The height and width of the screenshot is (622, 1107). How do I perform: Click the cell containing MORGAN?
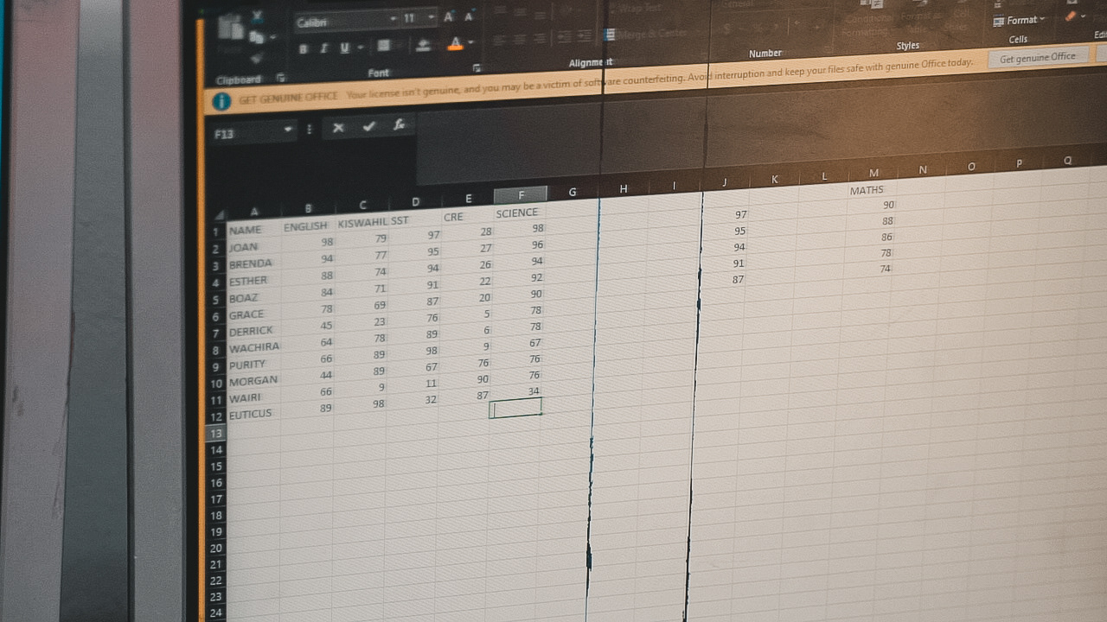[x=253, y=380]
